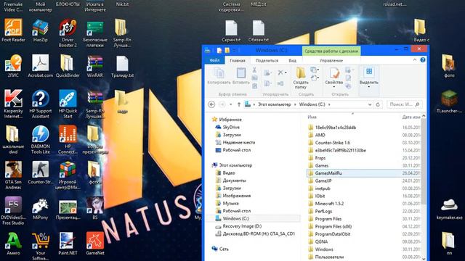
Task: Launch Kaspersky Internet Security icon
Action: (13, 104)
